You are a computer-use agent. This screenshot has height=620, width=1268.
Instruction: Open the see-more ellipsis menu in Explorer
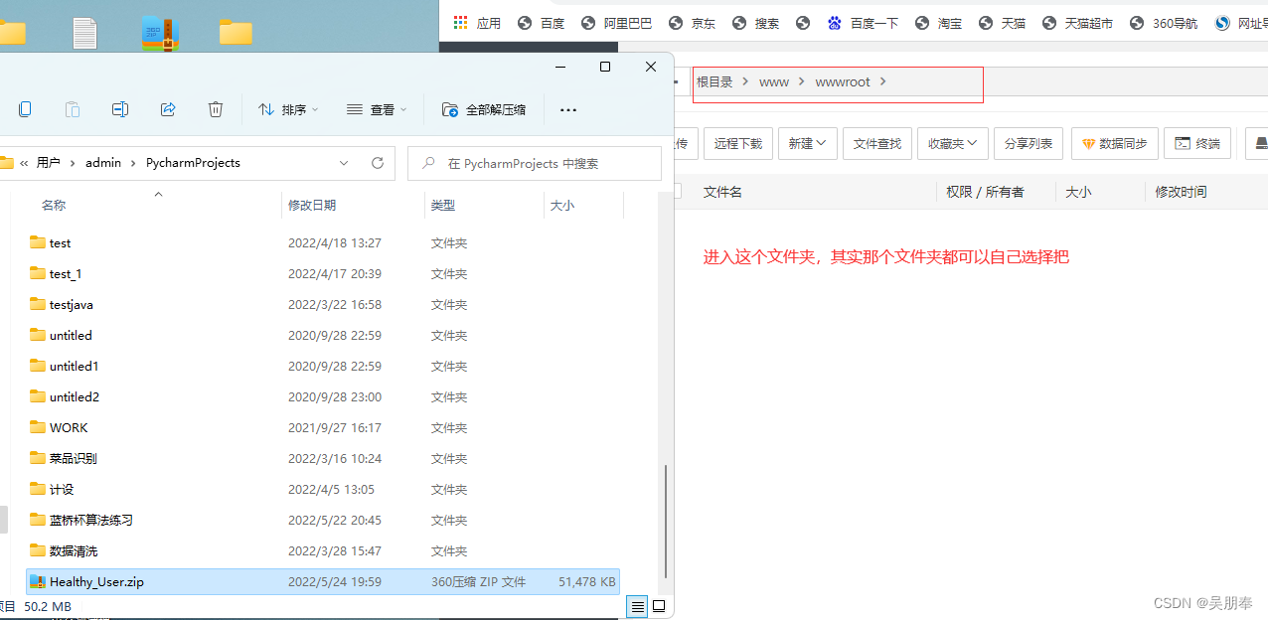pyautogui.click(x=567, y=109)
